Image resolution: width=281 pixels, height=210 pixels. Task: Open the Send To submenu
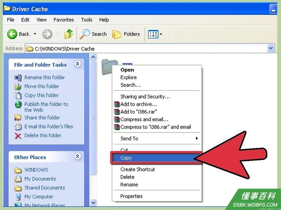click(157, 138)
